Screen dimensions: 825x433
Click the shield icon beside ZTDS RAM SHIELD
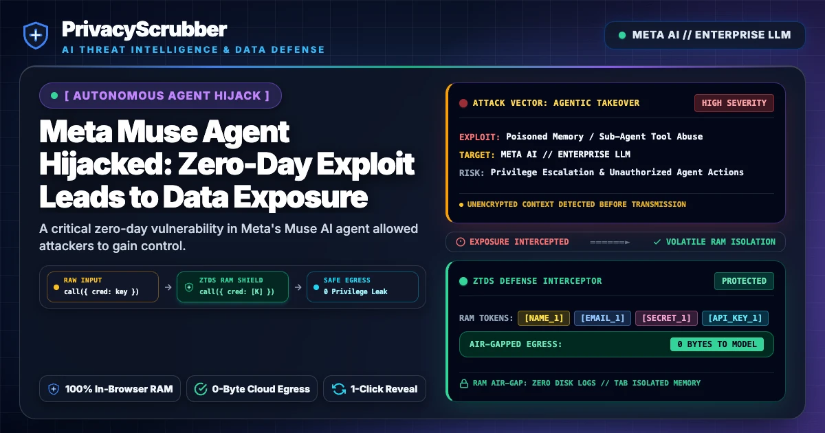189,287
